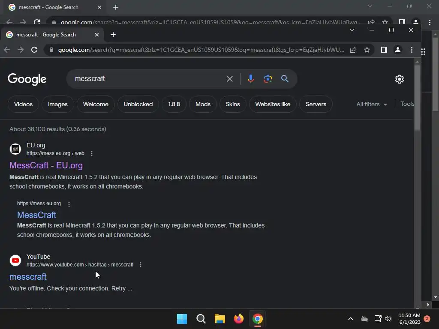This screenshot has height=329, width=439.
Task: Open File Explorer from taskbar
Action: (220, 319)
